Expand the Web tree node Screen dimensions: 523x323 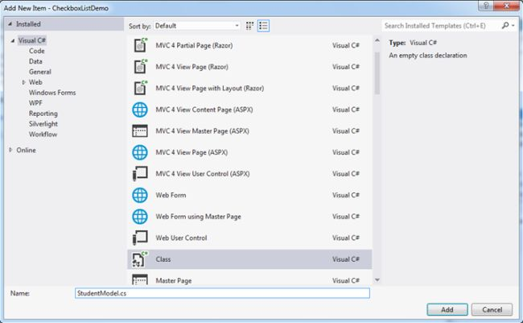point(23,82)
